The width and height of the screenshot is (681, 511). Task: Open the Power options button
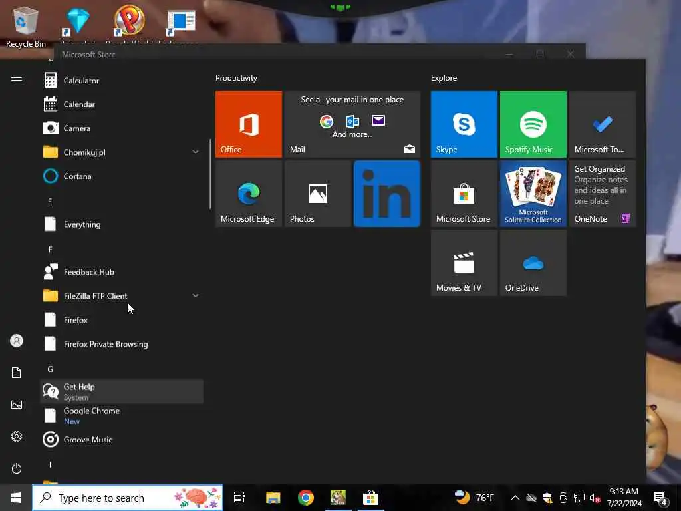pyautogui.click(x=17, y=468)
